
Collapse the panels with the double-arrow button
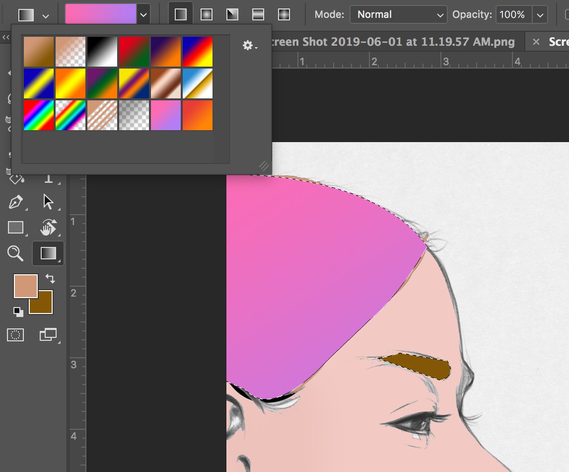coord(5,37)
